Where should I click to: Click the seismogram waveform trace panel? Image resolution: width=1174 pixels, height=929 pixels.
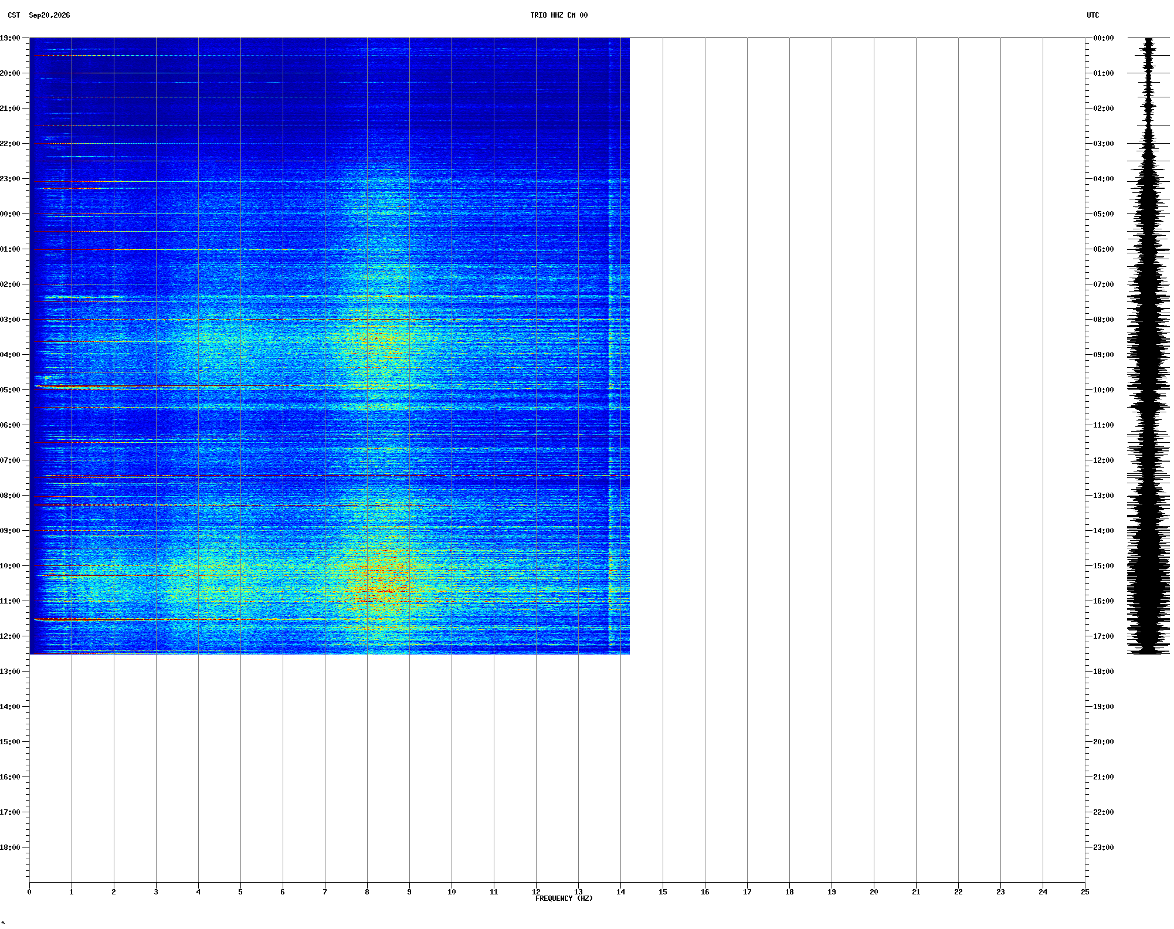(x=1148, y=346)
